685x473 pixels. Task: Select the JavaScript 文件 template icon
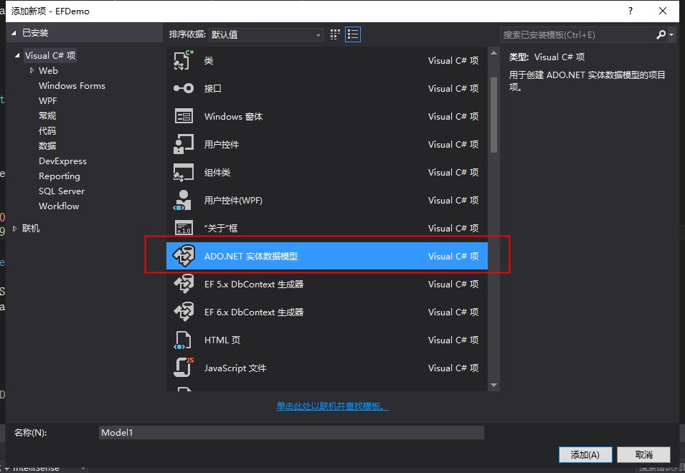coord(184,368)
